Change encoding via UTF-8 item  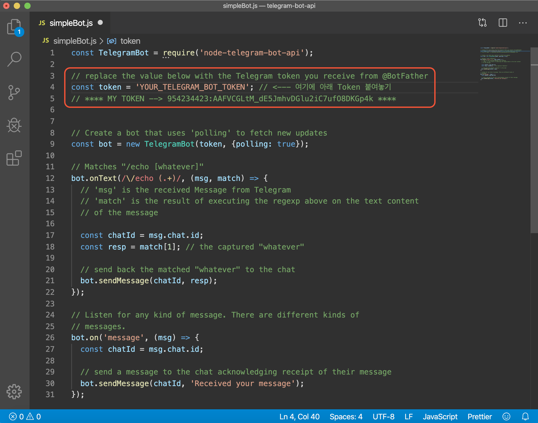coord(384,417)
